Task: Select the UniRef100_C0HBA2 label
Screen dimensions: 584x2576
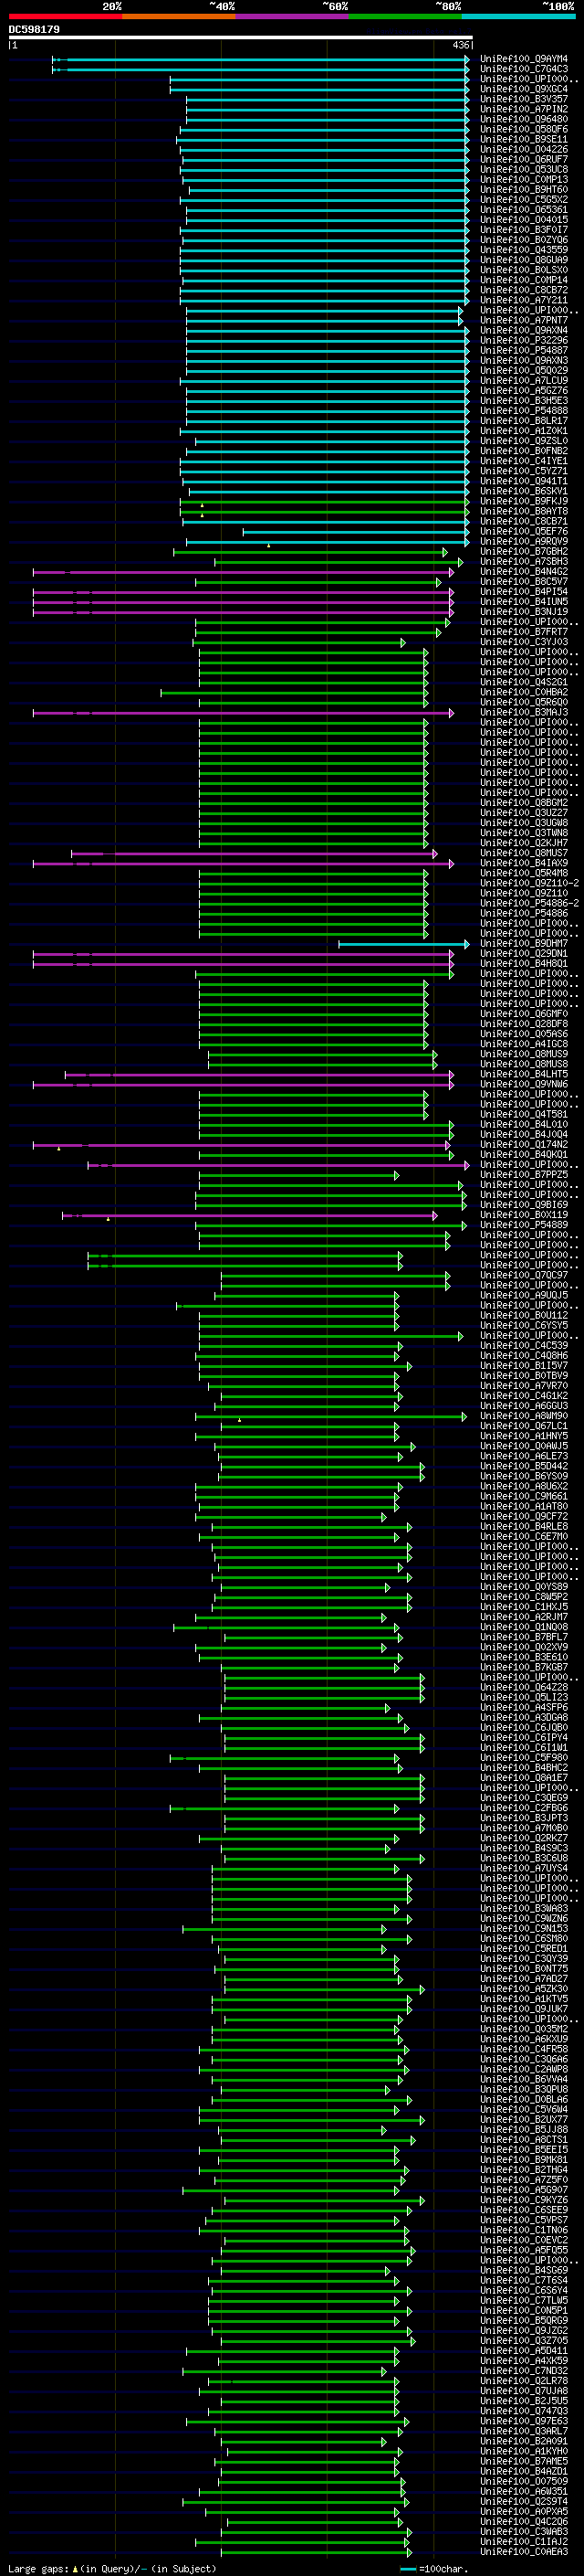Action: tap(524, 692)
